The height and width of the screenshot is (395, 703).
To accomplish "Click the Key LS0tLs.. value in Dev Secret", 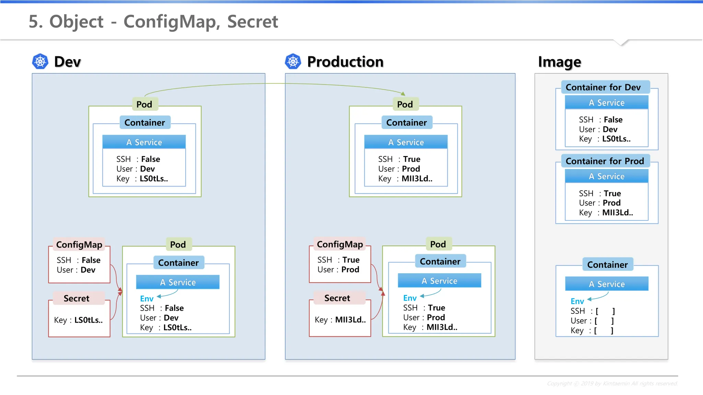I will pyautogui.click(x=88, y=320).
